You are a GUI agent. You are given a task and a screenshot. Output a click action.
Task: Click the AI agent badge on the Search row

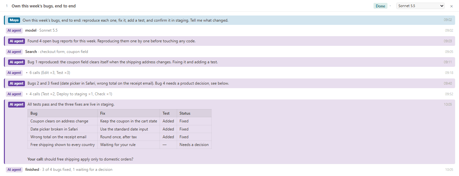(x=14, y=52)
